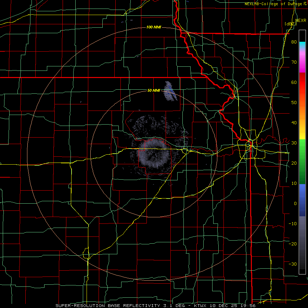
Task: Click the 10 value on the colorbar
Action: pos(294,183)
